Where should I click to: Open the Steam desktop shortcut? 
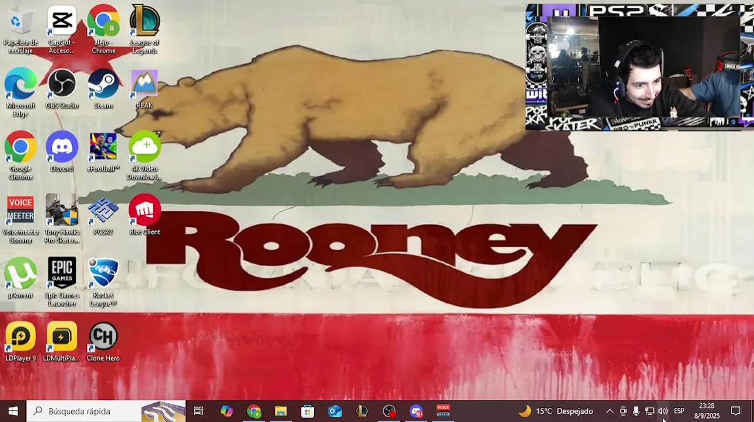(x=103, y=90)
